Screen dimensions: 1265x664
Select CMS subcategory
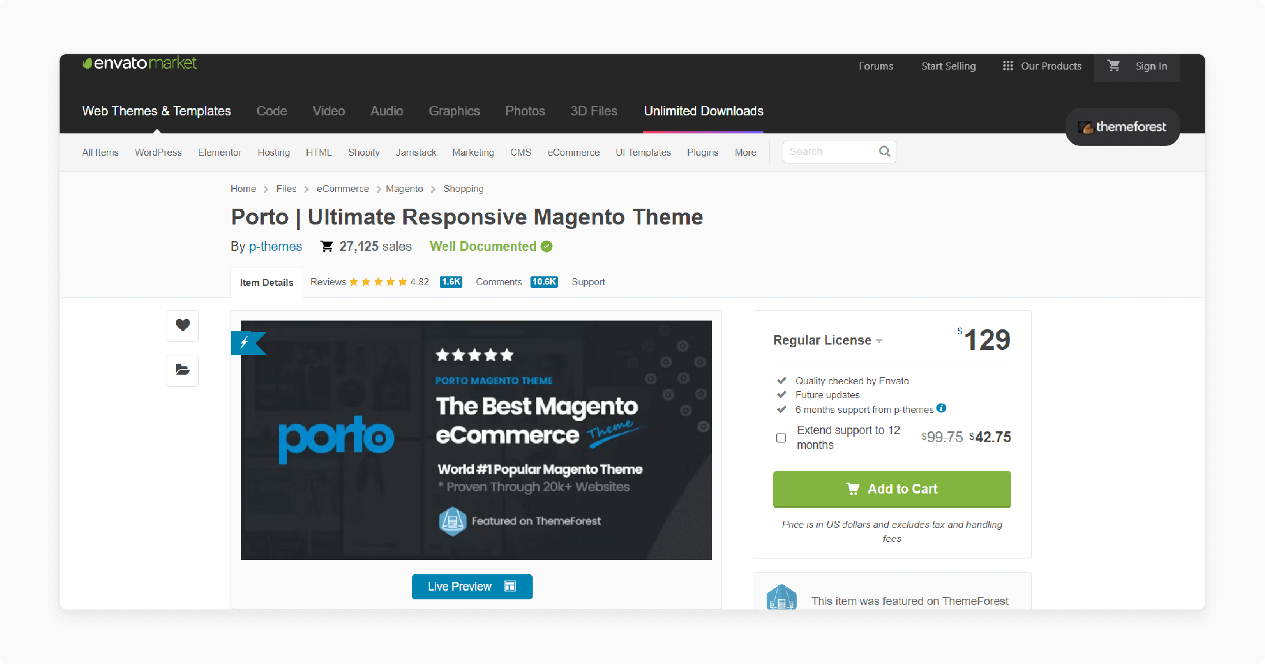tap(521, 152)
